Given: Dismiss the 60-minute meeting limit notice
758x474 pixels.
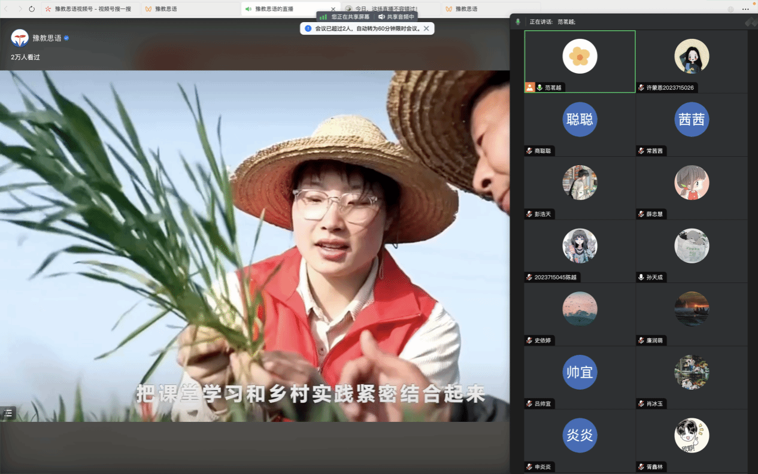Looking at the screenshot, I should 426,28.
